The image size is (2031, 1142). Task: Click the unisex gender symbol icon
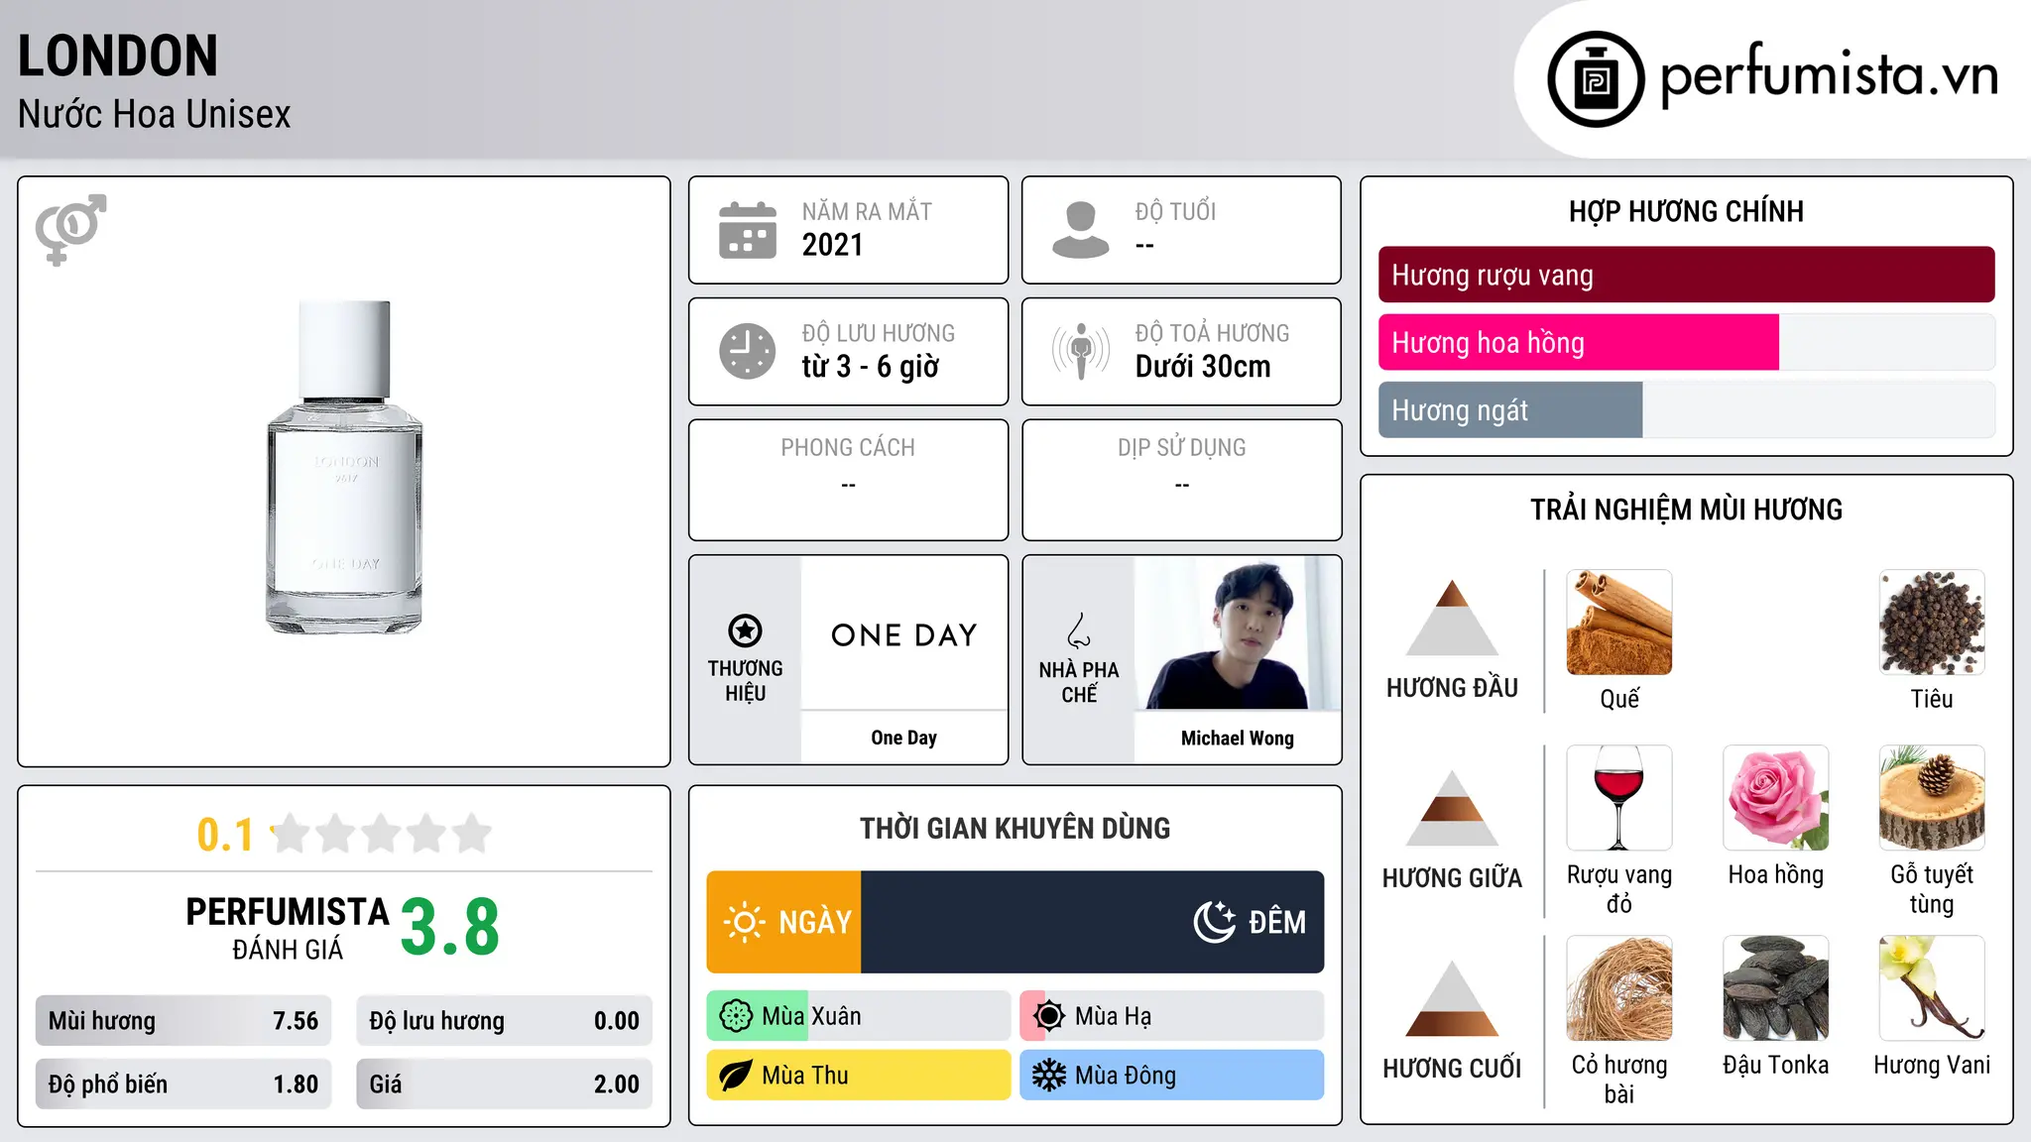tap(70, 229)
